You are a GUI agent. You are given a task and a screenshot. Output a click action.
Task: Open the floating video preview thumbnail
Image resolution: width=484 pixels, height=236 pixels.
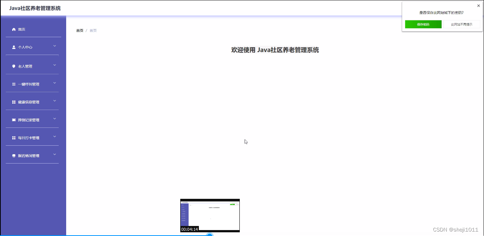(210, 215)
